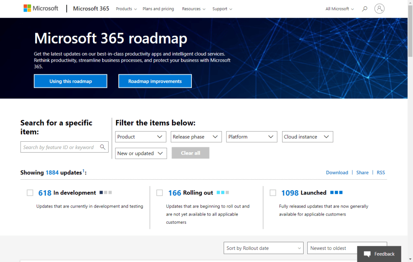Open the Products menu in navigation

click(126, 9)
